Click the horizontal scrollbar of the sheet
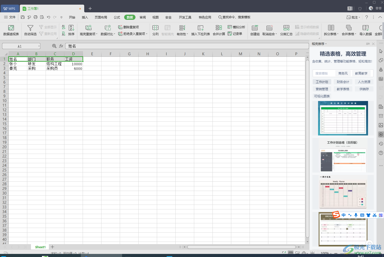Image resolution: width=384 pixels, height=257 pixels. pyautogui.click(x=241, y=247)
